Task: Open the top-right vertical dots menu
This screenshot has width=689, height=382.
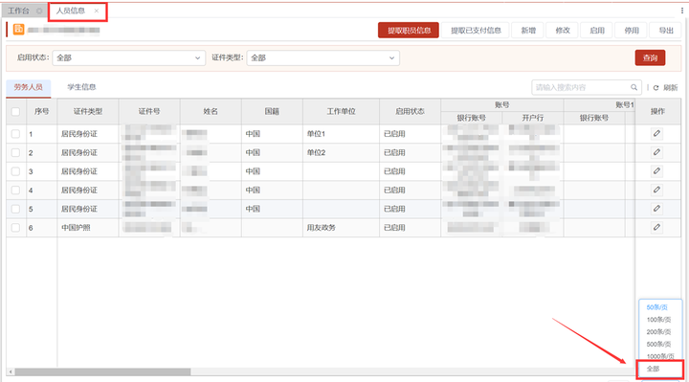Action: 682,11
